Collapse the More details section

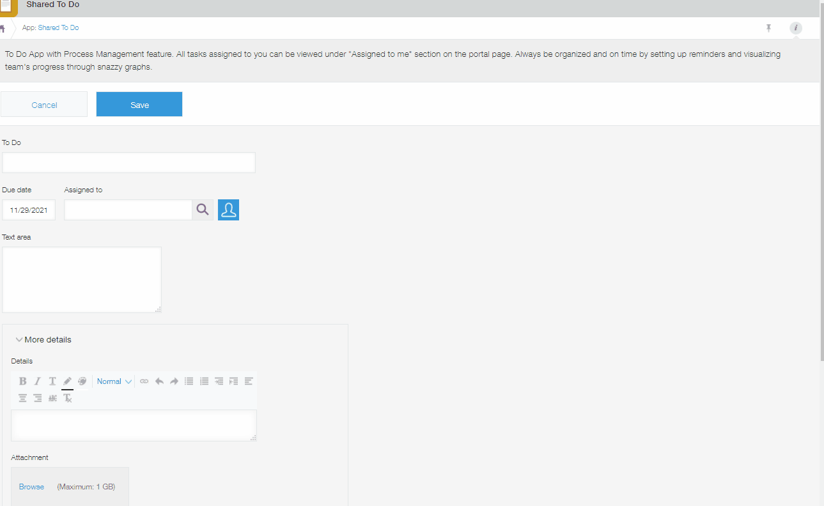tap(43, 340)
